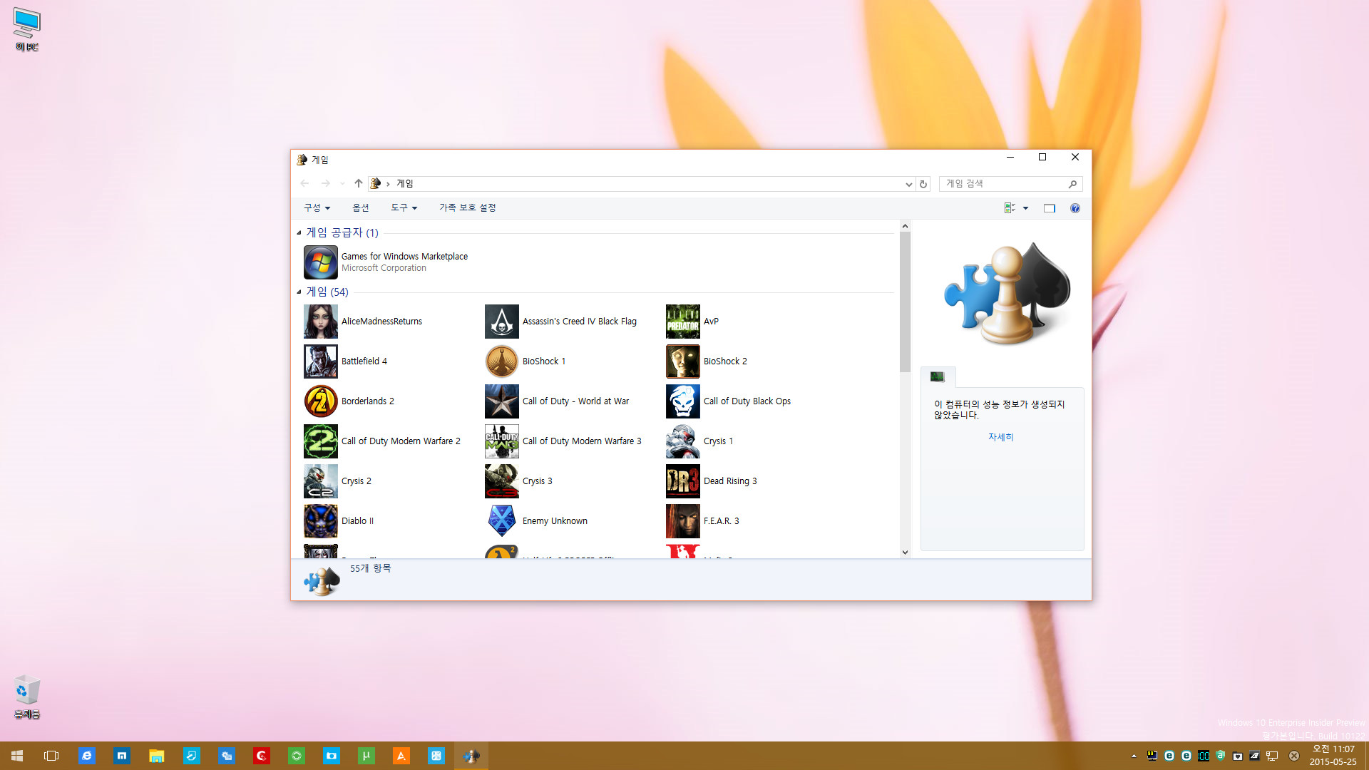Image resolution: width=1369 pixels, height=770 pixels.
Task: Select the AliceMadnessReturns game icon
Action: (x=321, y=322)
